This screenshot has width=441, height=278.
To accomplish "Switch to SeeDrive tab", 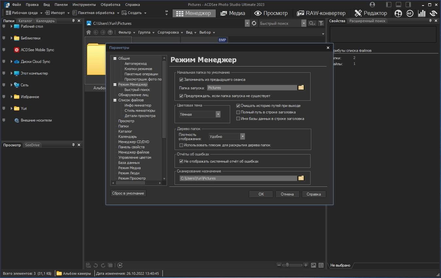I will pyautogui.click(x=32, y=145).
